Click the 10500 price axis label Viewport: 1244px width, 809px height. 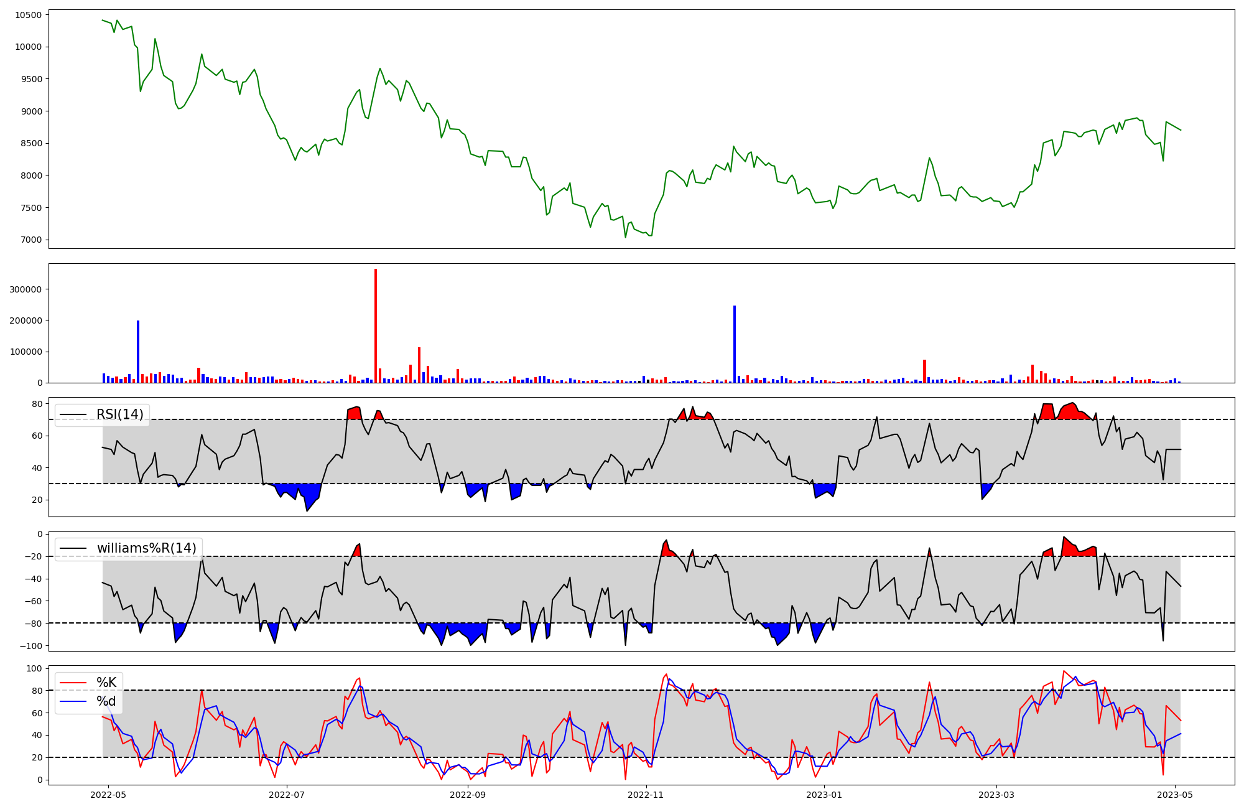pyautogui.click(x=29, y=15)
